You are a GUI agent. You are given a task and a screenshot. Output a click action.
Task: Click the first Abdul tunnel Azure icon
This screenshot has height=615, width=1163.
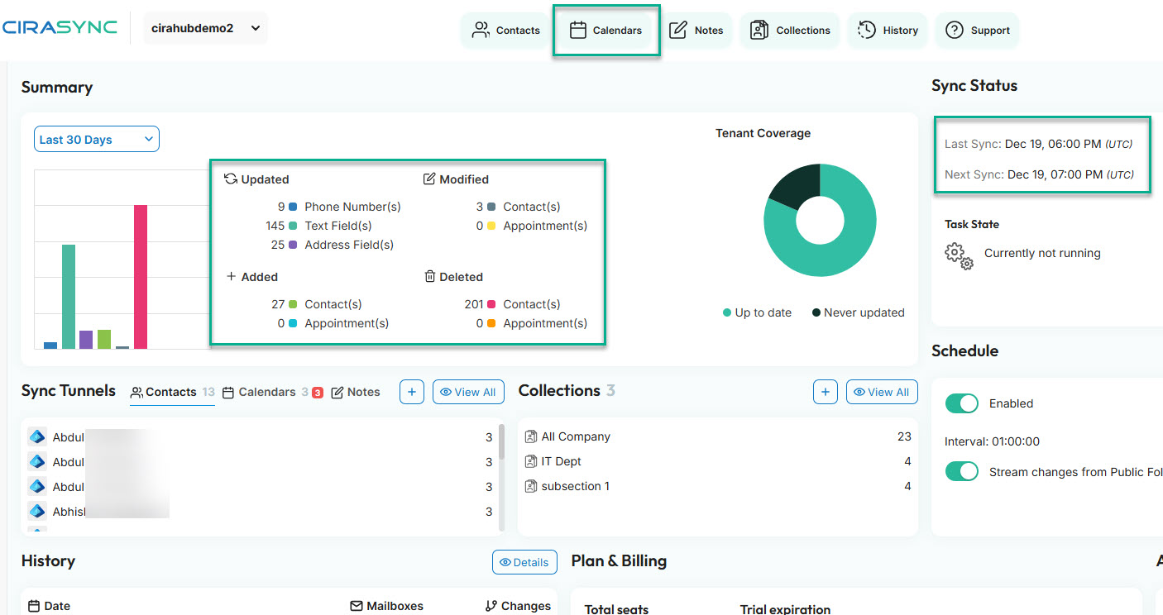pyautogui.click(x=36, y=436)
